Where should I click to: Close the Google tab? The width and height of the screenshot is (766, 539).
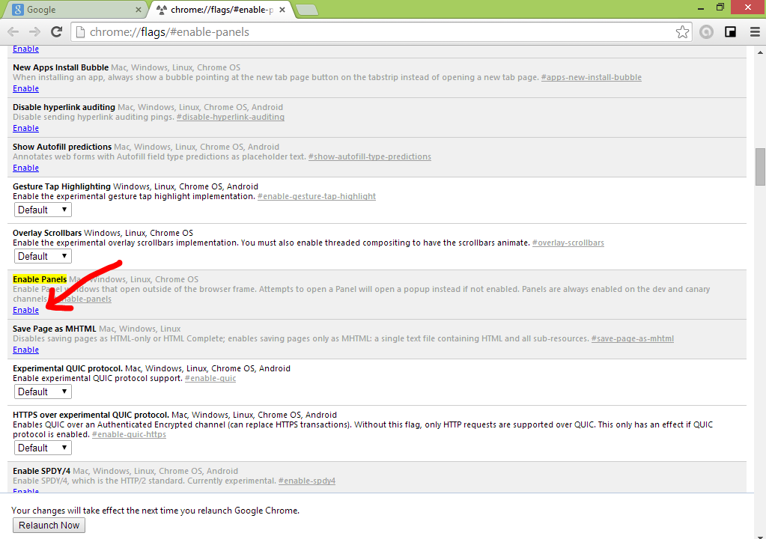(x=139, y=10)
